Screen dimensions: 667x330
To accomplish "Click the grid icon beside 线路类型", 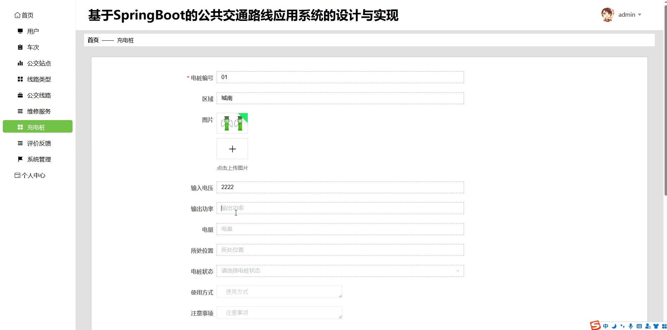I will pyautogui.click(x=20, y=79).
